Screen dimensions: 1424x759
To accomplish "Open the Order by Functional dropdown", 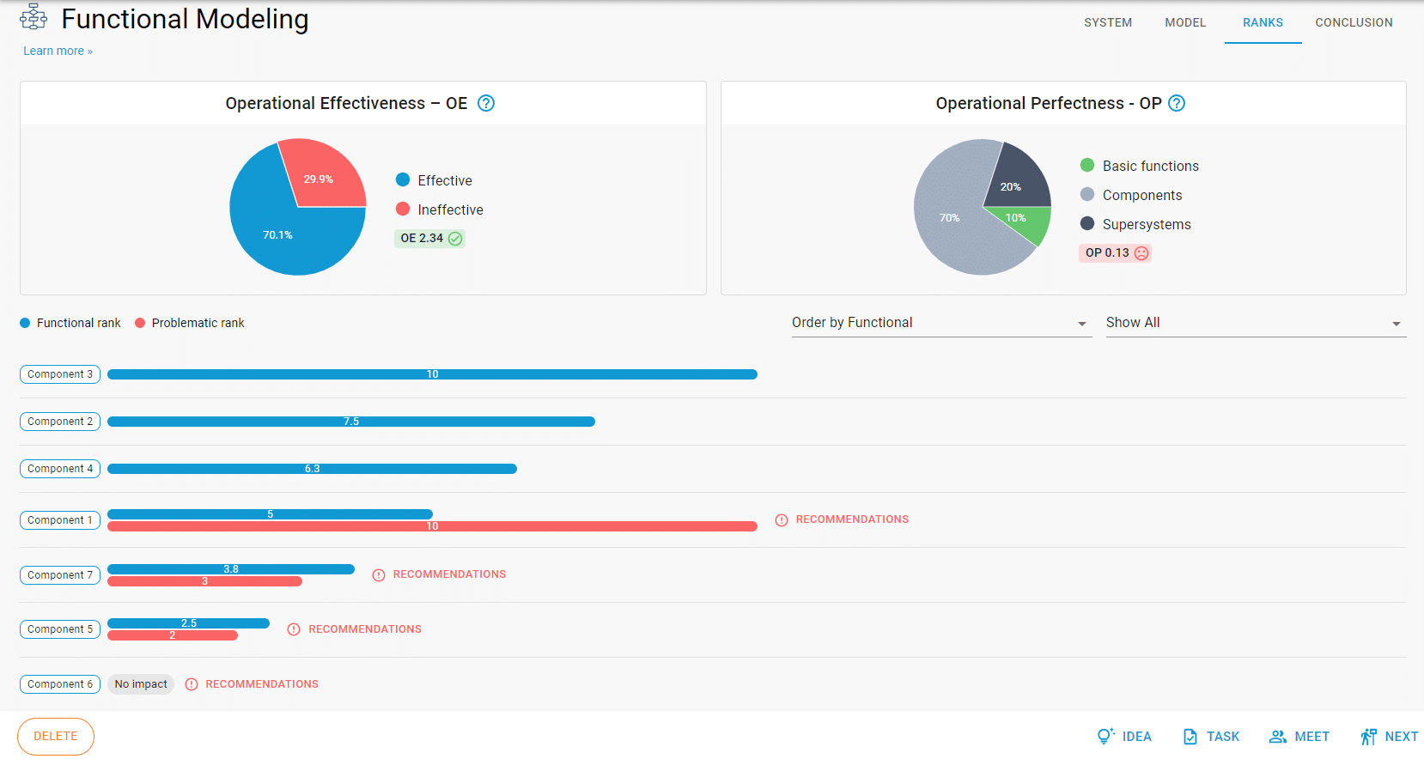I will 940,323.
